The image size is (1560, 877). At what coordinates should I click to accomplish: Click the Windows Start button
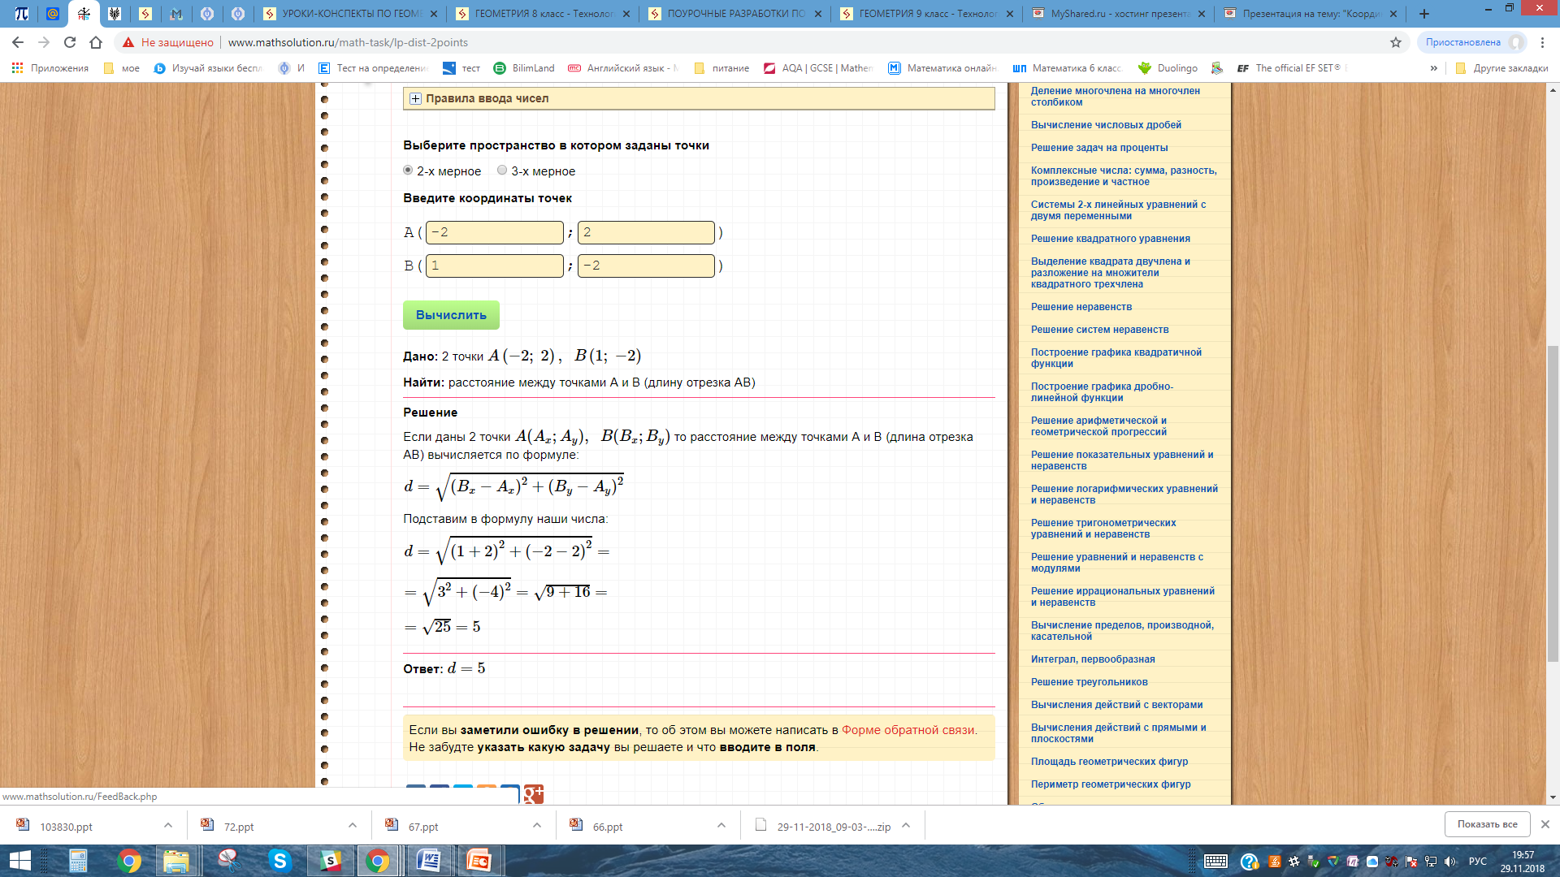pos(19,860)
